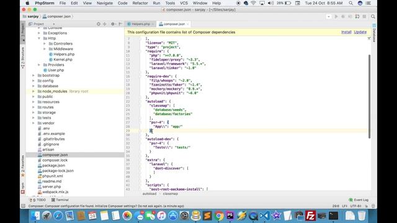Image resolution: width=397 pixels, height=223 pixels.
Task: Click the Install link in Composer banner
Action: pyautogui.click(x=346, y=32)
